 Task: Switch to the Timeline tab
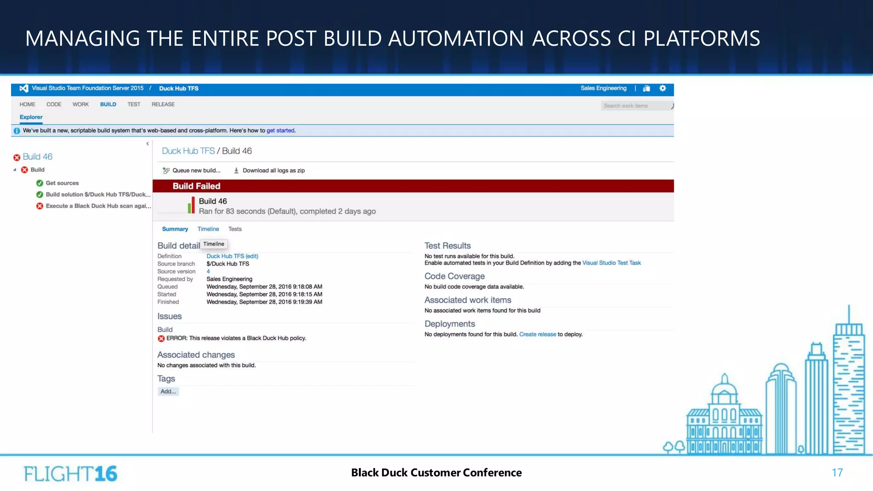point(208,229)
